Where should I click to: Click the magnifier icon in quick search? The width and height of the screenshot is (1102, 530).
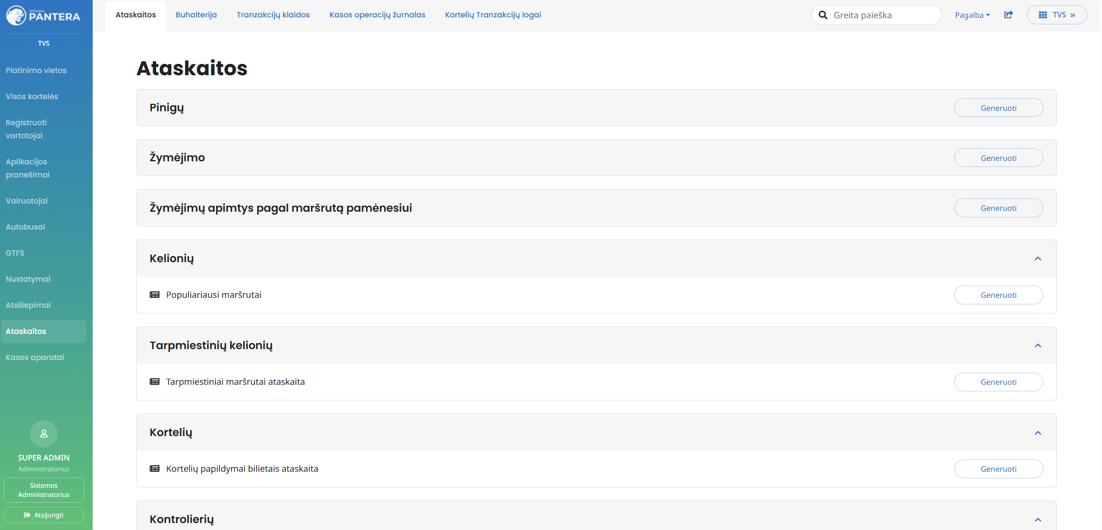tap(823, 15)
